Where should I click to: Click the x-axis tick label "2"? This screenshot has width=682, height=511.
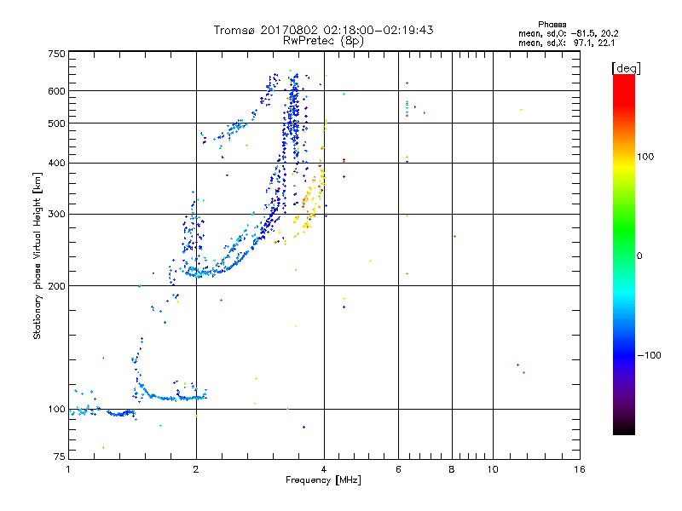(x=196, y=469)
